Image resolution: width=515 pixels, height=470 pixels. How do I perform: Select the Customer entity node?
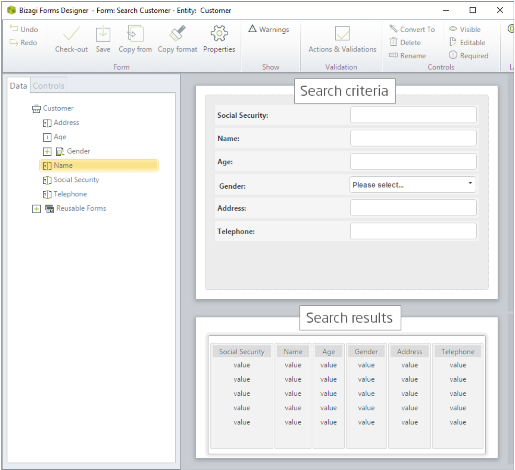pyautogui.click(x=53, y=108)
